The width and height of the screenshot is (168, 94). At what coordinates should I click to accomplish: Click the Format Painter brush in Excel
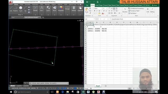click(90, 13)
